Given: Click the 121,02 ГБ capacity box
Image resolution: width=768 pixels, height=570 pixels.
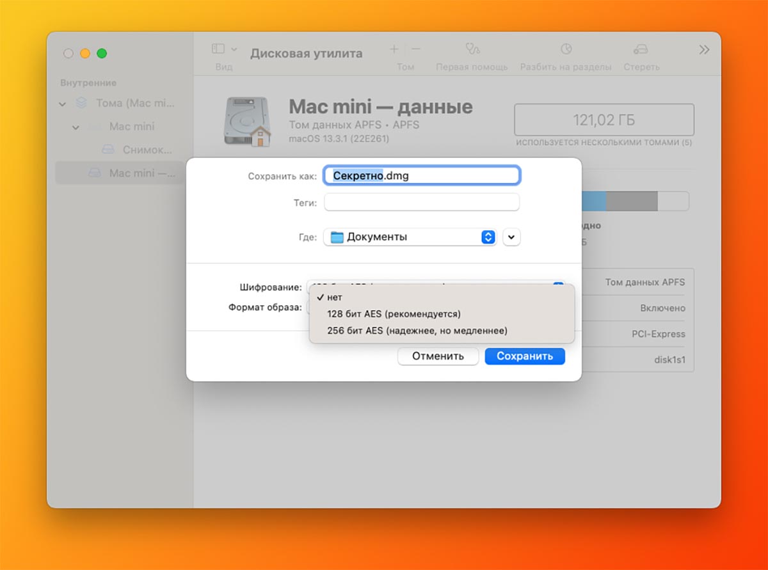Looking at the screenshot, I should (604, 120).
